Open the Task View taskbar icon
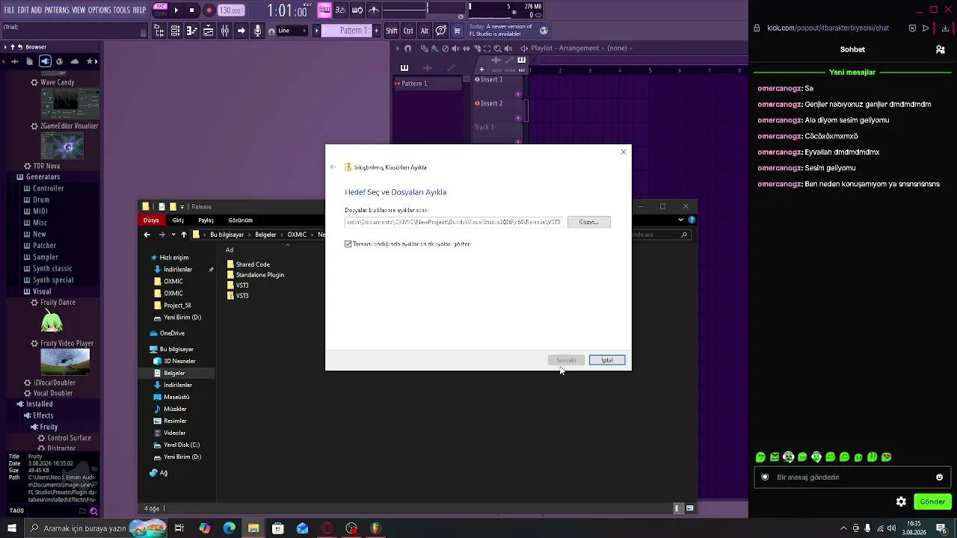 (179, 528)
